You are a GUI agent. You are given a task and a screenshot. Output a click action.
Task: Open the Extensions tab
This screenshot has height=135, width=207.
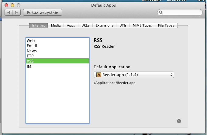(104, 25)
